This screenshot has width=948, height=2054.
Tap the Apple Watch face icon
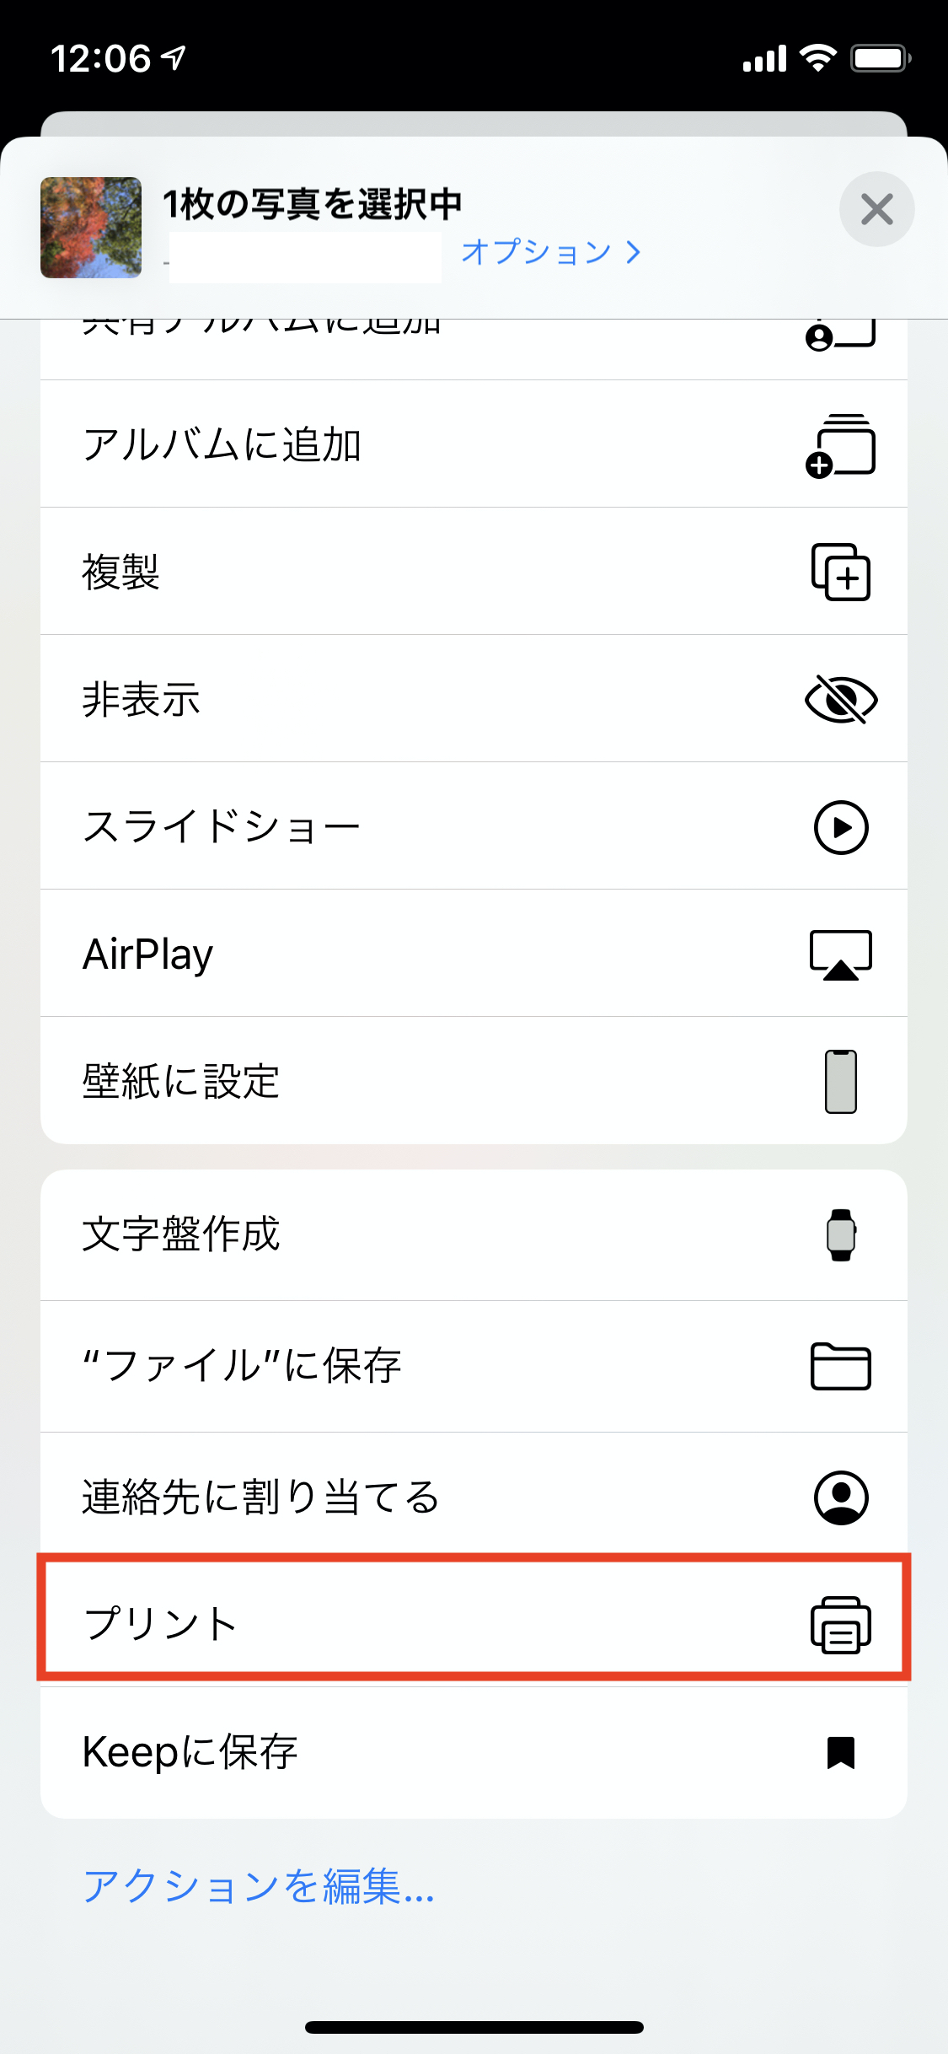[x=840, y=1234]
